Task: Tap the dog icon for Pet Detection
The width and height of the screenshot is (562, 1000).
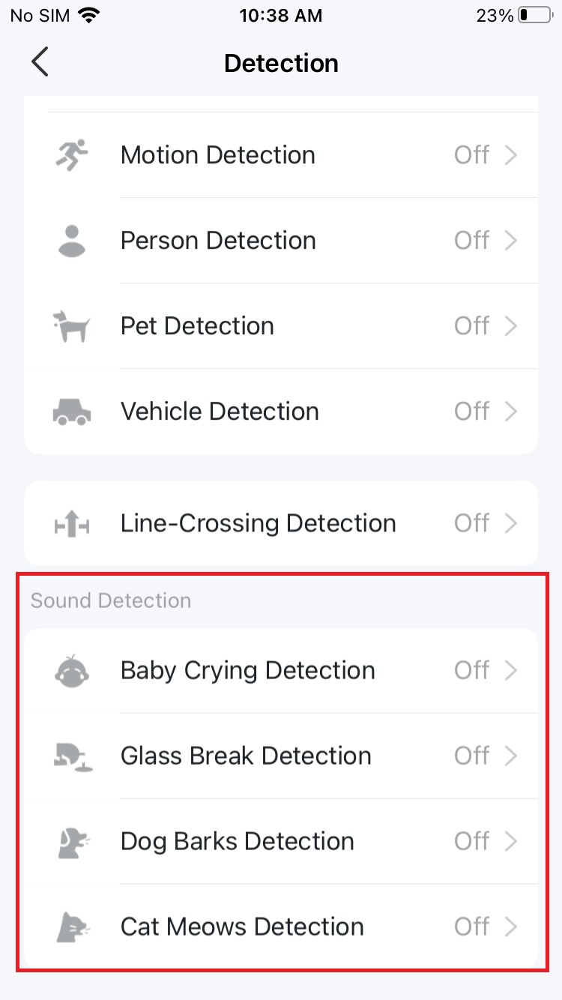Action: tap(72, 326)
